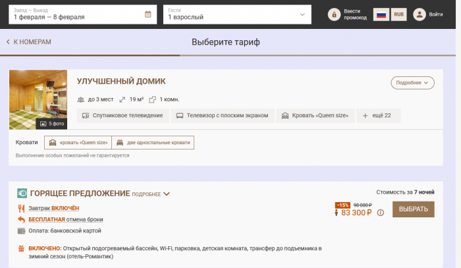Click the free cancellation link
461x268 pixels.
pos(66,219)
